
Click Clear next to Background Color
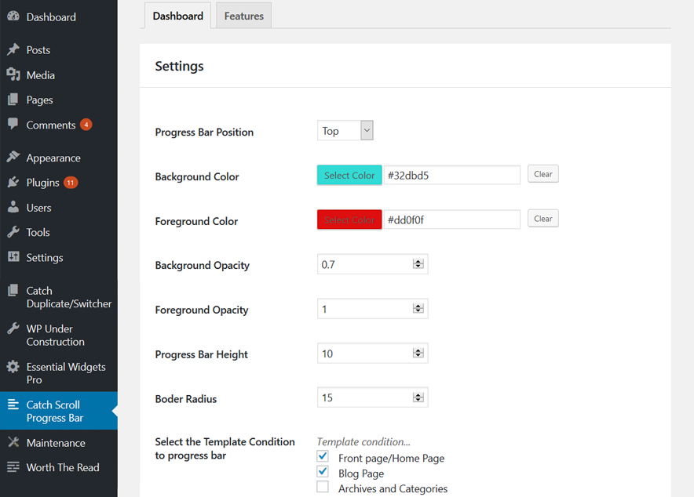(x=542, y=174)
